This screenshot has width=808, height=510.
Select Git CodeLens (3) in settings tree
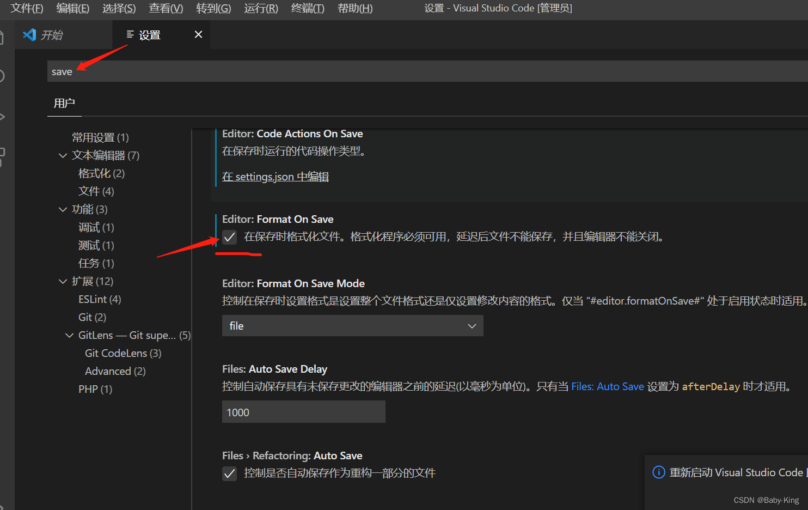click(x=123, y=353)
